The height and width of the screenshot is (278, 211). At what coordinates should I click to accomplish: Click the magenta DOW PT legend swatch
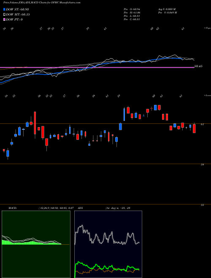click(4, 19)
